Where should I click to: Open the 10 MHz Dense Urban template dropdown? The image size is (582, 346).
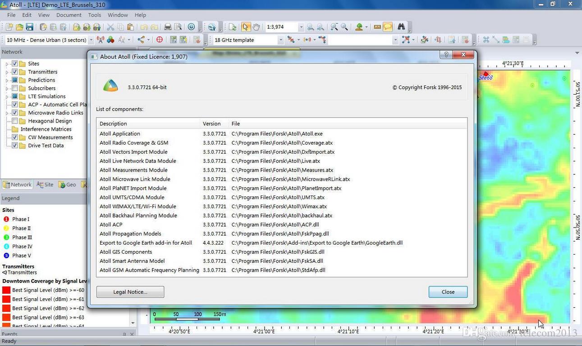[x=91, y=40]
